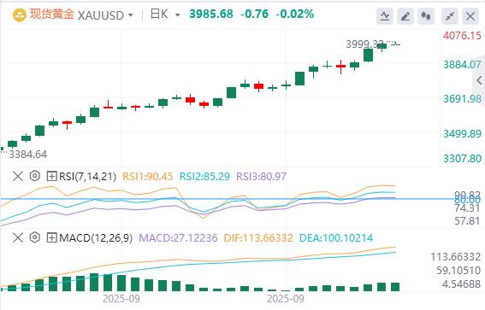Click the 57.81 RSI axis label
The width and height of the screenshot is (485, 310).
pyautogui.click(x=467, y=221)
